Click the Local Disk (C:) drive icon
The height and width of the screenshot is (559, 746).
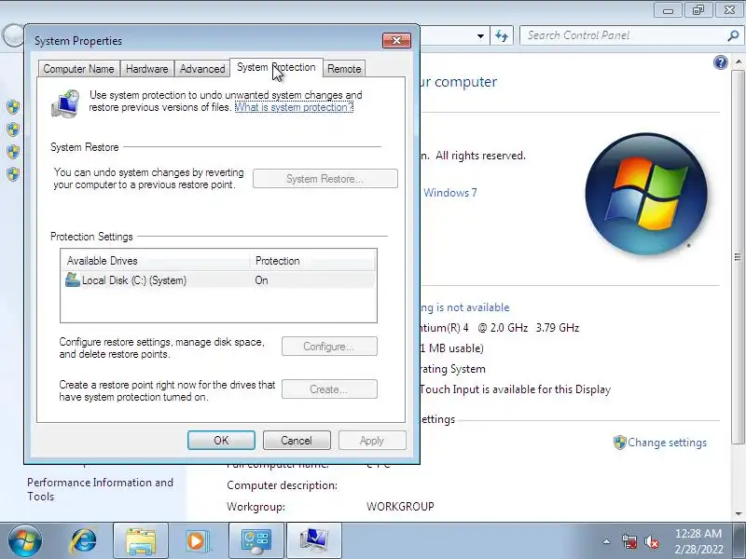click(73, 280)
